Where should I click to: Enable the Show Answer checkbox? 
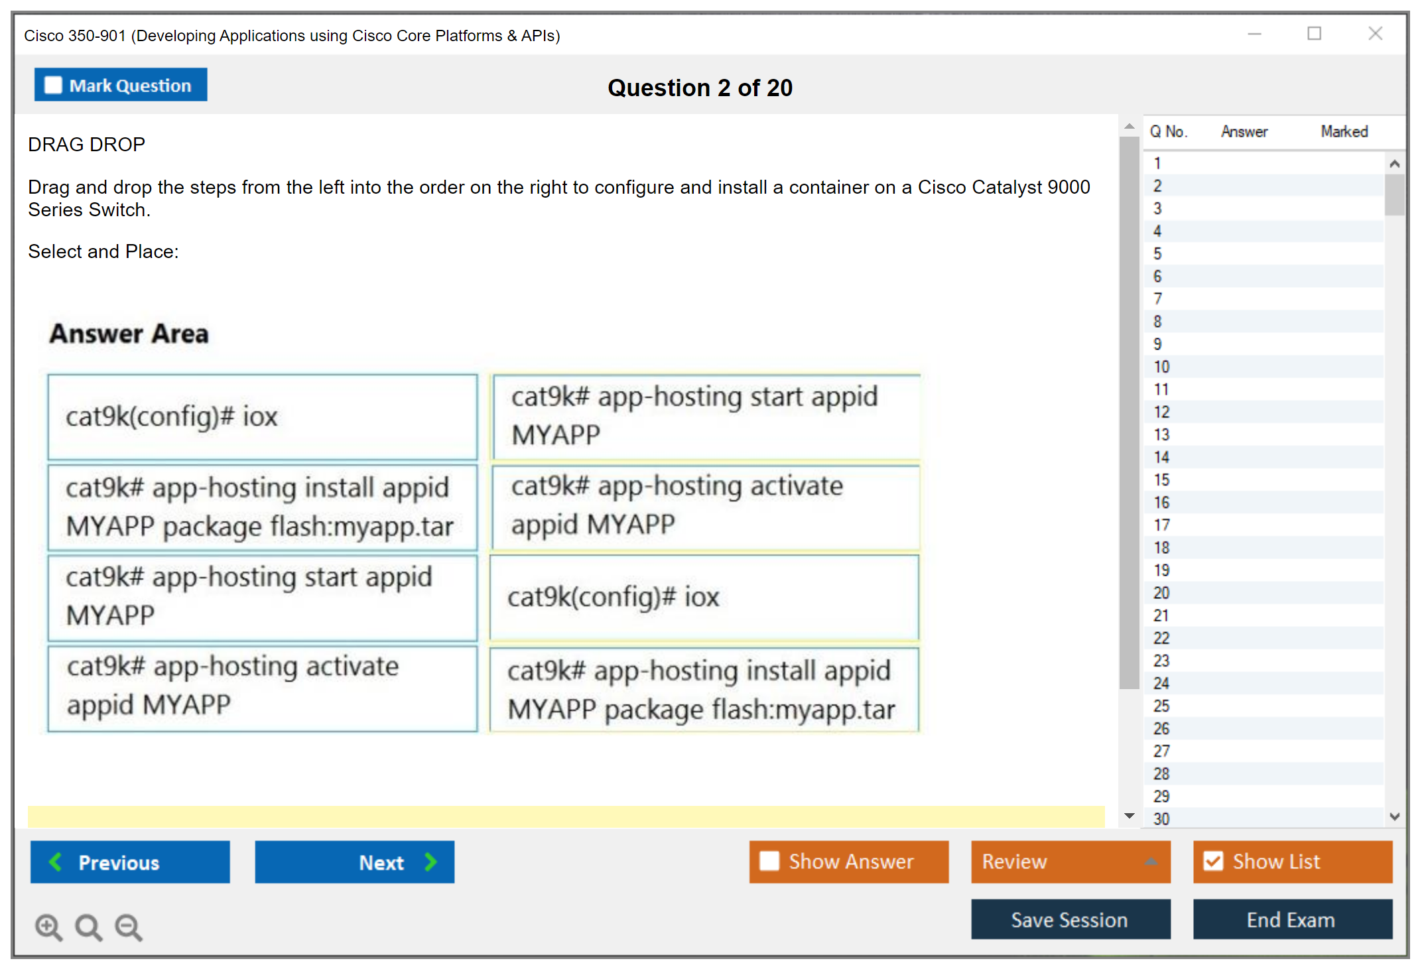[x=769, y=861]
